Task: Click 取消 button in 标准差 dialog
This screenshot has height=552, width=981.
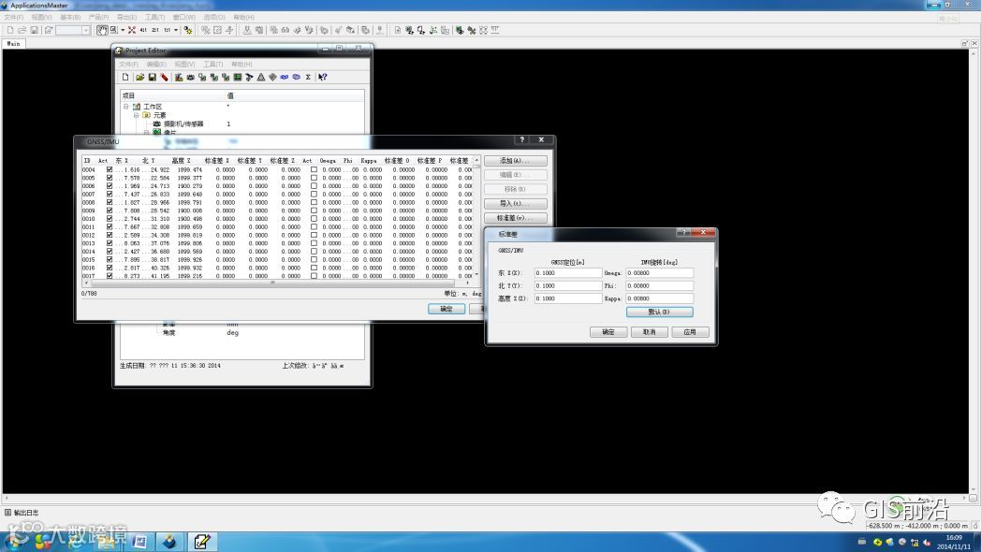Action: (x=650, y=332)
